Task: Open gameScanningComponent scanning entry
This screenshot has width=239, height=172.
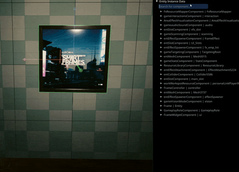Action: coord(188,34)
